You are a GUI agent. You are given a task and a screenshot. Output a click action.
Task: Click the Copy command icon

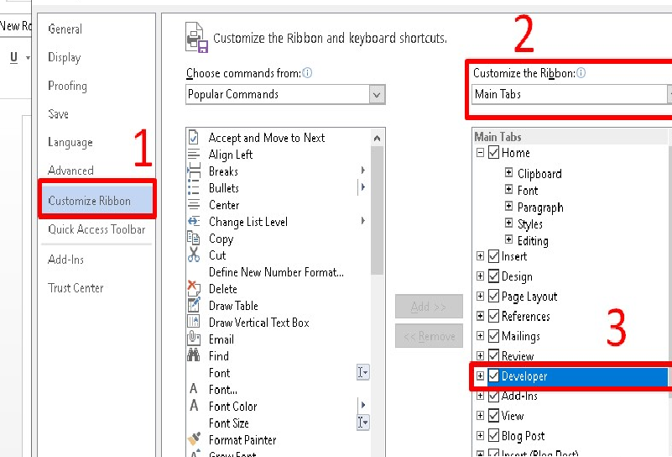[x=193, y=238]
